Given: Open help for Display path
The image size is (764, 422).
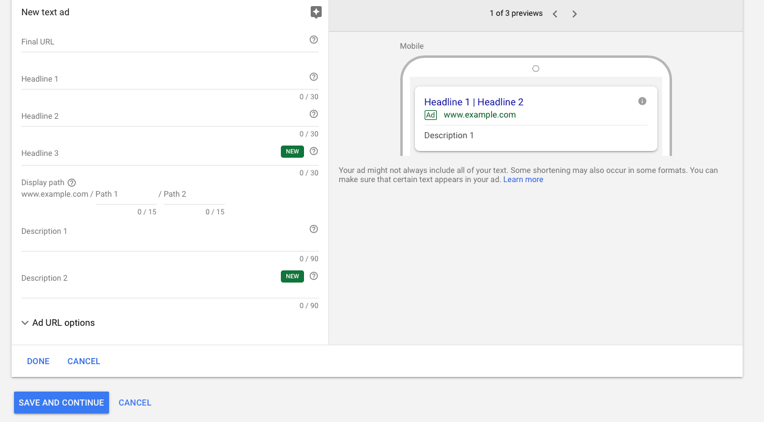Looking at the screenshot, I should tap(72, 183).
